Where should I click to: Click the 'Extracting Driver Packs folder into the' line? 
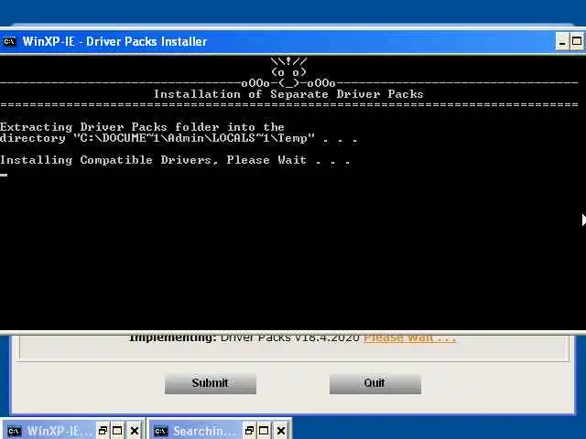click(x=143, y=127)
